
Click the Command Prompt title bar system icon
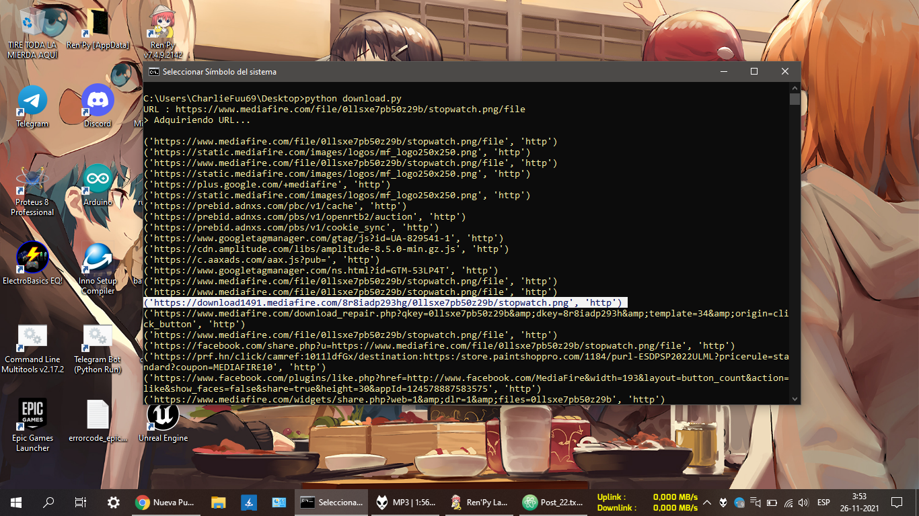tap(153, 71)
